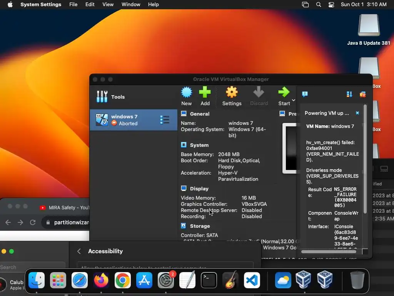The width and height of the screenshot is (394, 296).
Task: Open Launchpad from the Dock
Action: pyautogui.click(x=58, y=280)
